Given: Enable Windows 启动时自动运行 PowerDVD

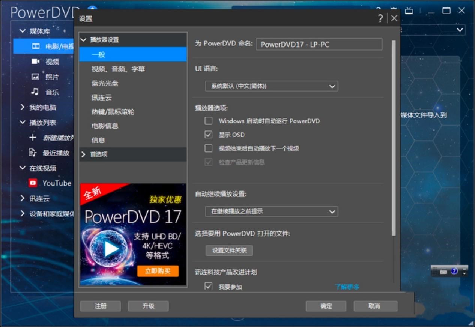Looking at the screenshot, I should pyautogui.click(x=209, y=121).
